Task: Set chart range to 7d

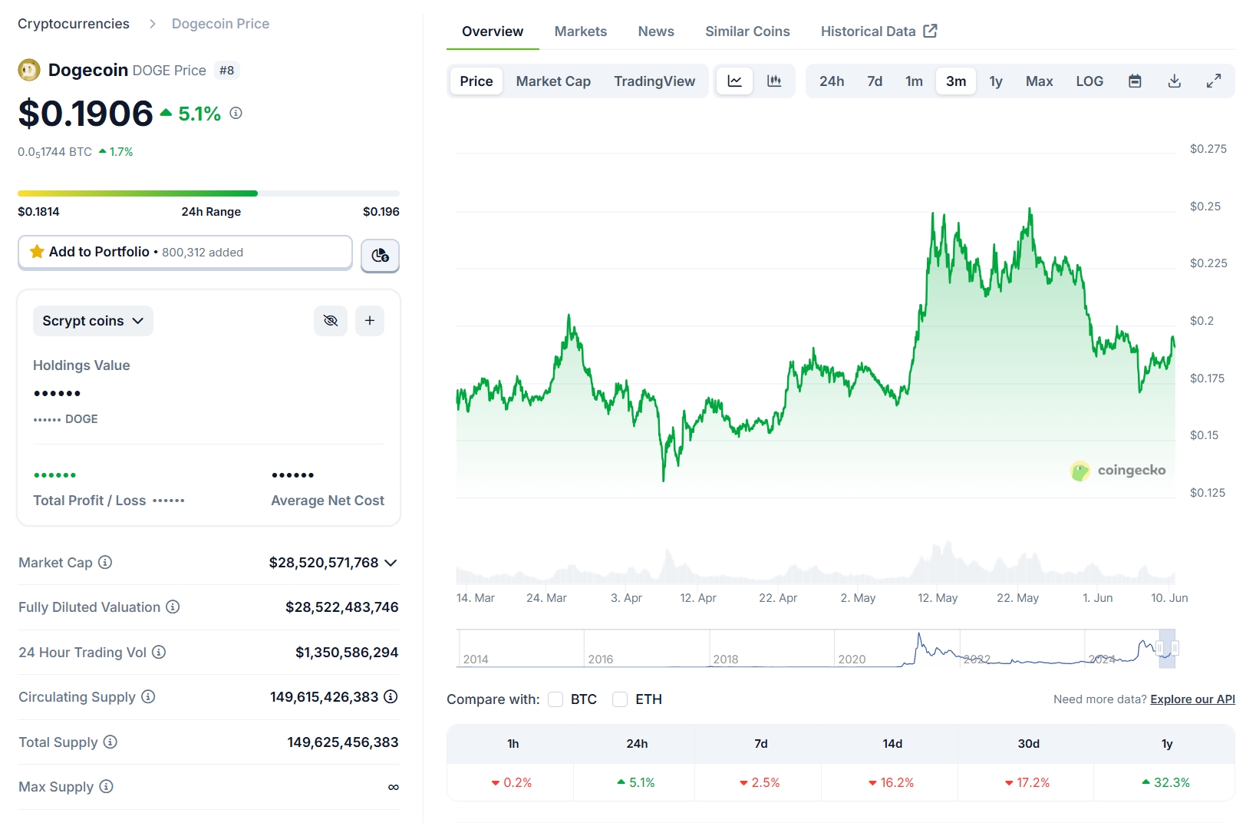Action: 875,81
